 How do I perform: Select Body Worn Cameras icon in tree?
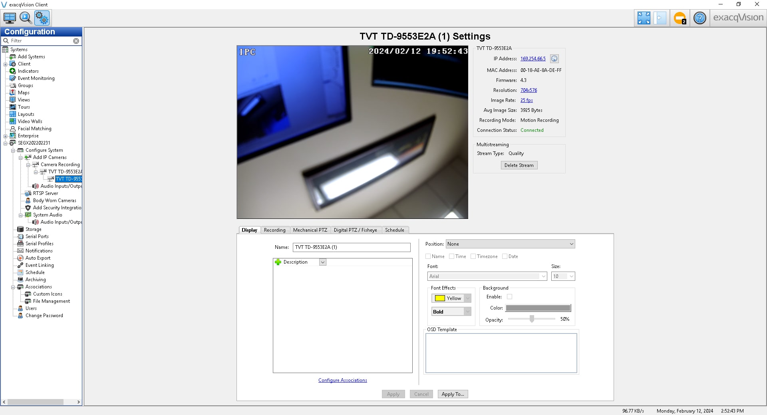[28, 201]
